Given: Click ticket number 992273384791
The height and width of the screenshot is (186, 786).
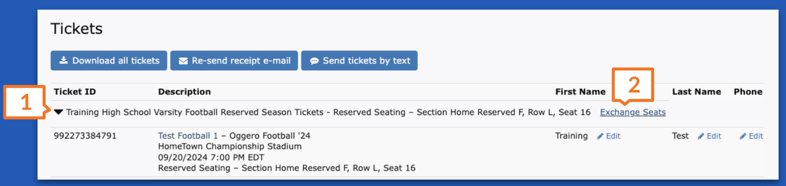Looking at the screenshot, I should pyautogui.click(x=85, y=136).
